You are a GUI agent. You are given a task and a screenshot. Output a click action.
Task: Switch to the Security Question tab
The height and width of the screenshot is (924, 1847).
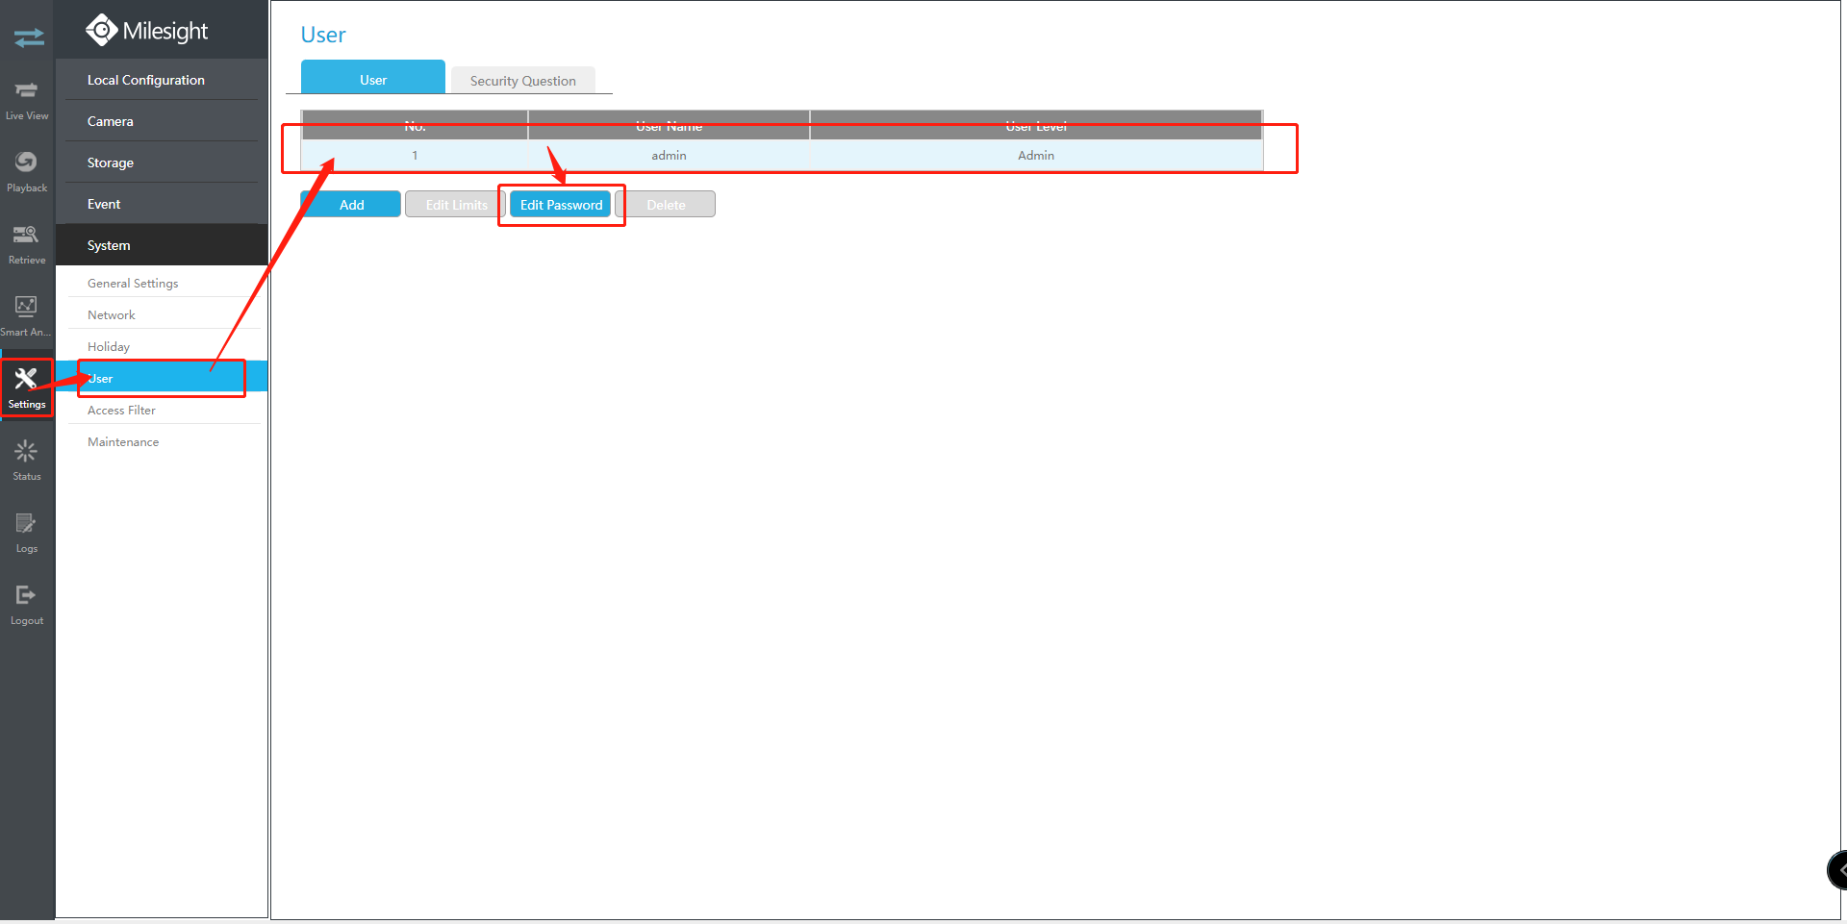coord(523,81)
